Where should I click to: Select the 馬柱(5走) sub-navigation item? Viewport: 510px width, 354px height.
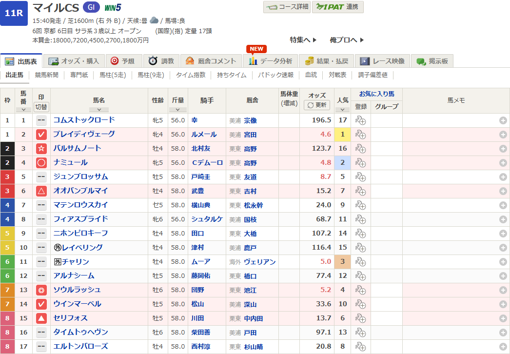(x=113, y=75)
